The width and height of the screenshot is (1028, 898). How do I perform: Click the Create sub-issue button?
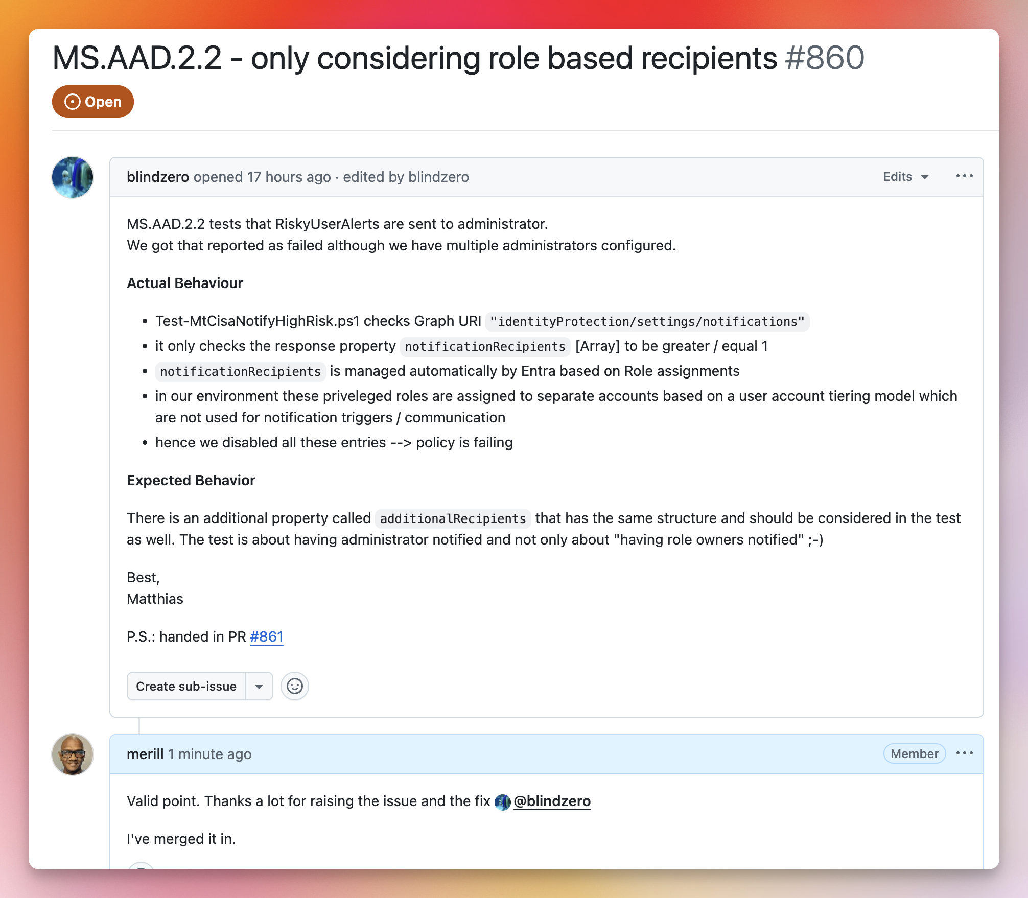[x=186, y=686]
